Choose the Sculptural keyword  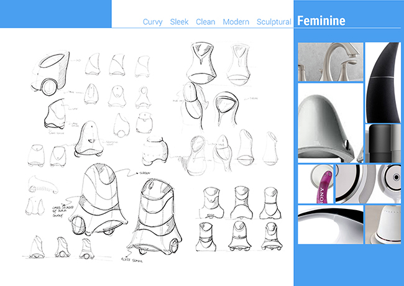[x=274, y=22]
